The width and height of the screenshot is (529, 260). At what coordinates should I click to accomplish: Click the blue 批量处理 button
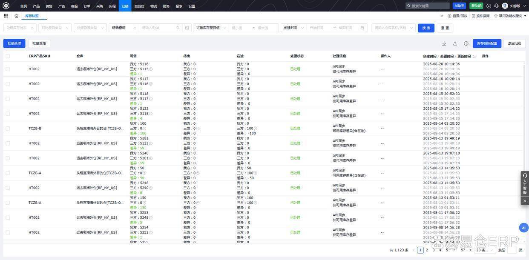pos(14,43)
